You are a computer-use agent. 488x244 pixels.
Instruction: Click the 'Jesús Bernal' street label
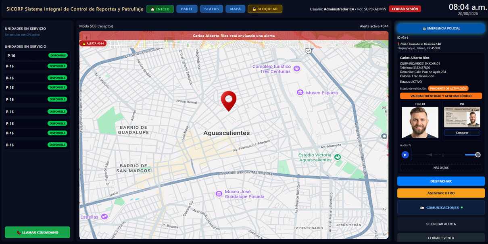186,102
